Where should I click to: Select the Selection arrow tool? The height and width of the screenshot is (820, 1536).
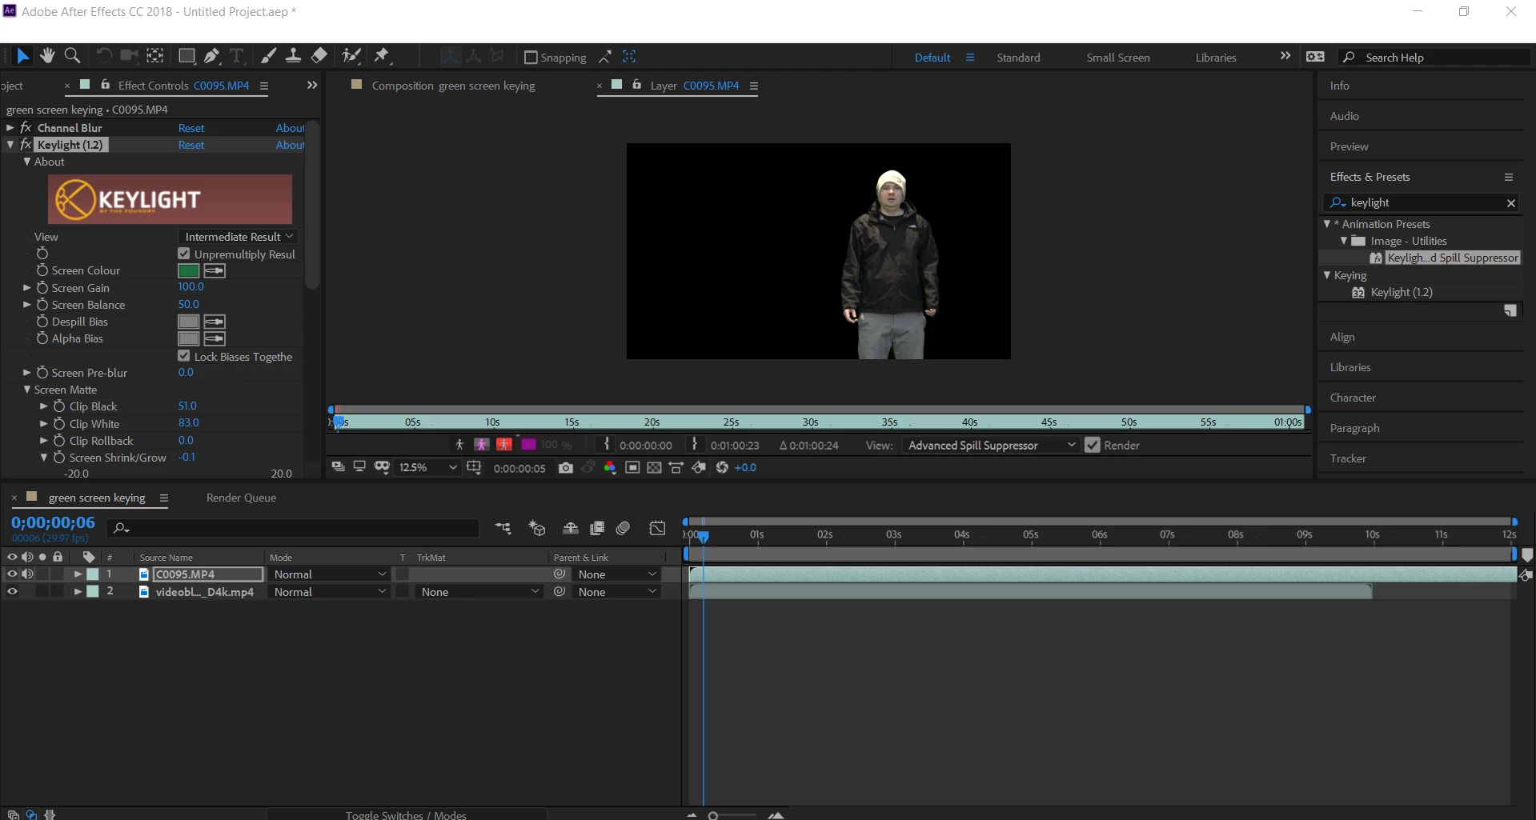tap(22, 56)
